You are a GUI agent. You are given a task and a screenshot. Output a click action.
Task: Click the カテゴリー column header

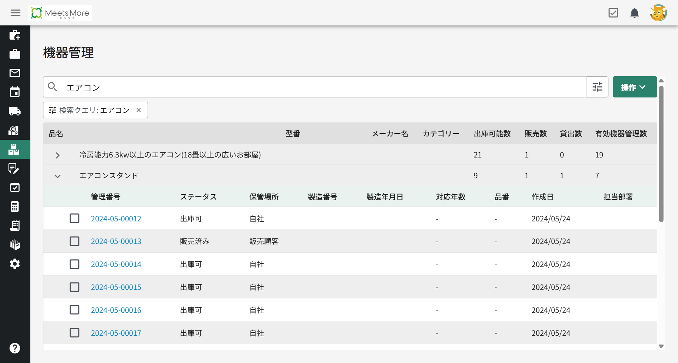tap(441, 133)
